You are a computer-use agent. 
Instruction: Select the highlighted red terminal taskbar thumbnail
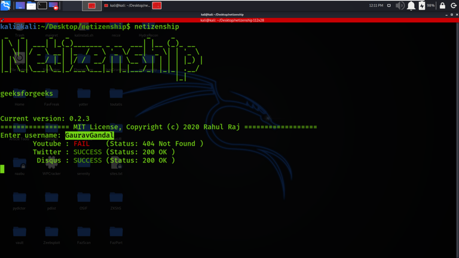(x=92, y=5)
